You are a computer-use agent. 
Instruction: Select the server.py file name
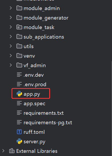pos(34,142)
